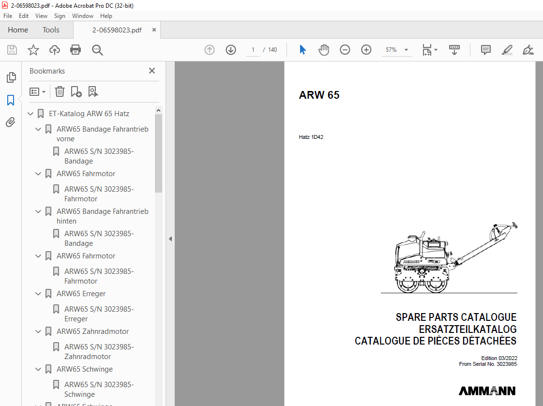Open the File menu
Screen dimensions: 543x406
(x=8, y=16)
